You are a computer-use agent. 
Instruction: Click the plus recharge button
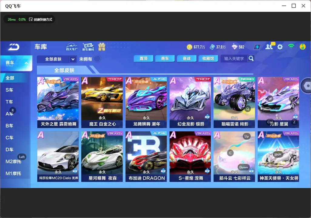pos(257,47)
